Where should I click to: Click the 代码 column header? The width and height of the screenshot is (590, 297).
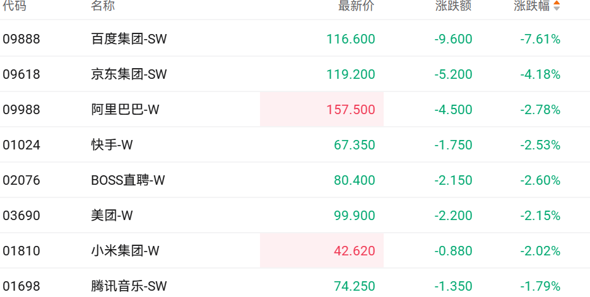[15, 6]
